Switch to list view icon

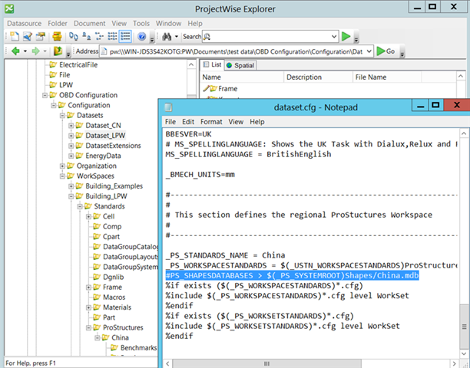pyautogui.click(x=112, y=37)
